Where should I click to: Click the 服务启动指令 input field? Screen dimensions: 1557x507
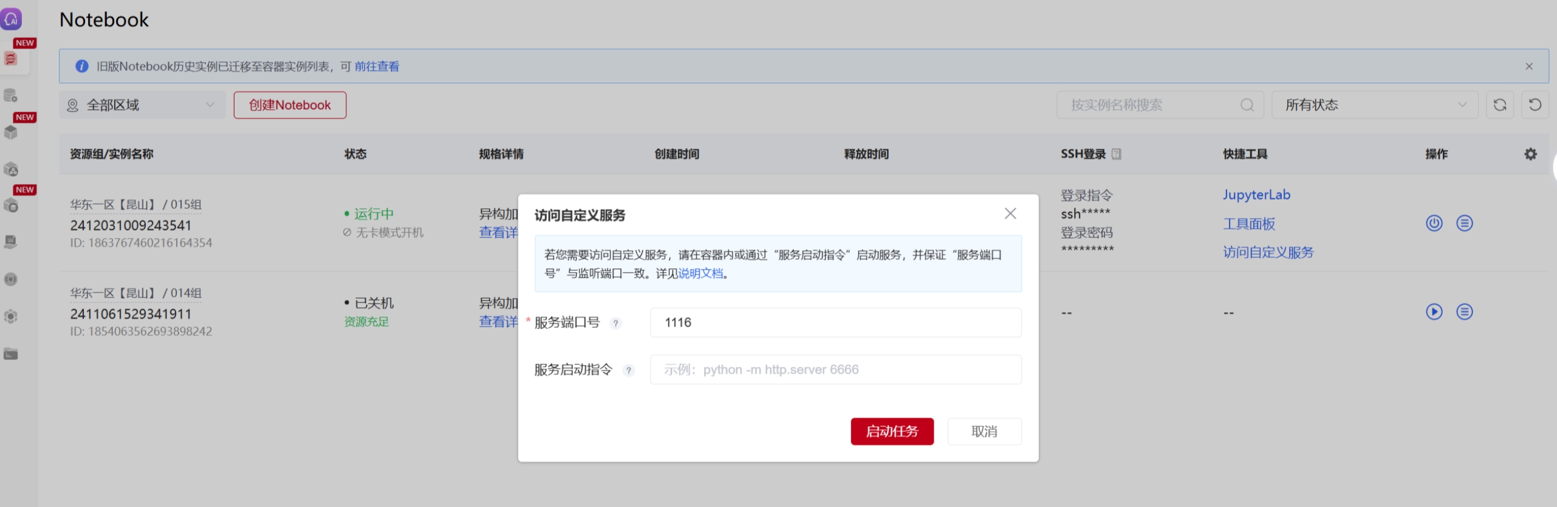click(x=835, y=370)
